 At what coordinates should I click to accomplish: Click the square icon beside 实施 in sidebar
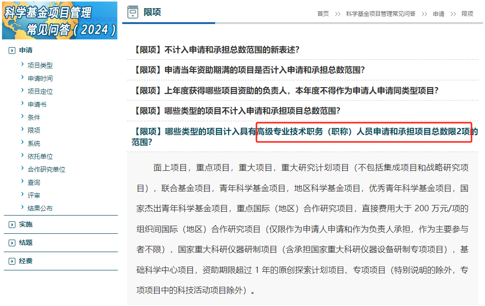tap(11, 224)
